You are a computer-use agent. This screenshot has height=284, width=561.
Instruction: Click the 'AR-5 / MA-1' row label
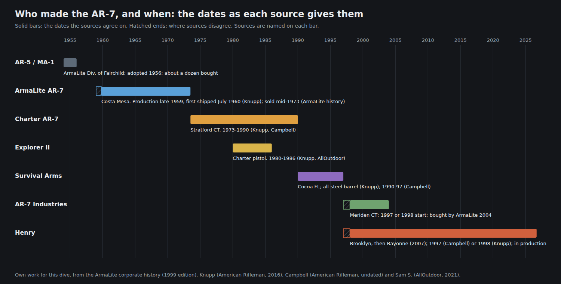click(x=35, y=62)
